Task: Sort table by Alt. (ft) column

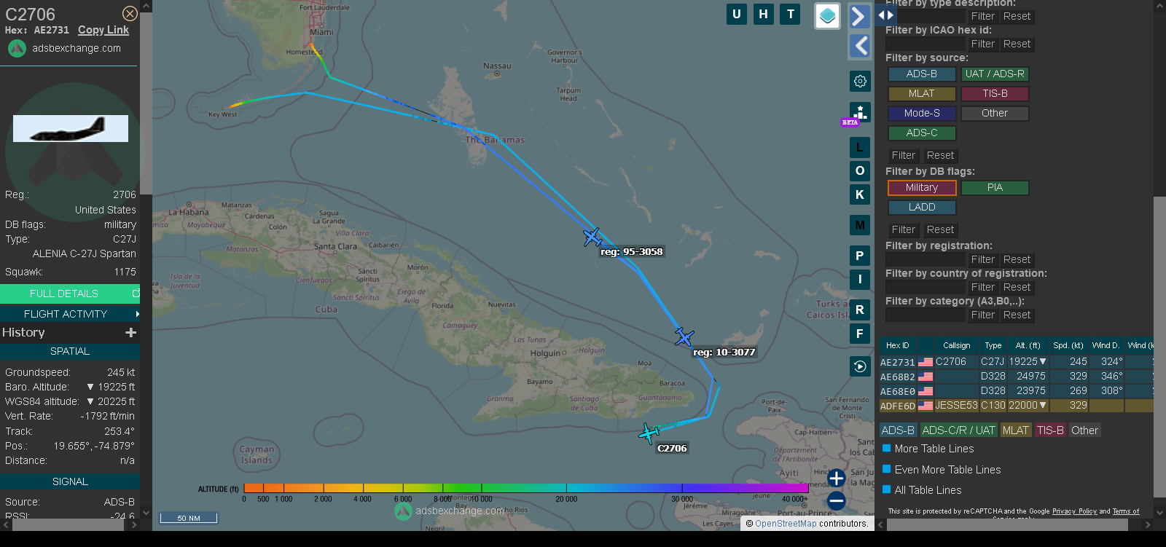Action: pos(1028,345)
